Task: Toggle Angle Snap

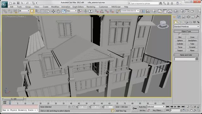Action: (102, 11)
